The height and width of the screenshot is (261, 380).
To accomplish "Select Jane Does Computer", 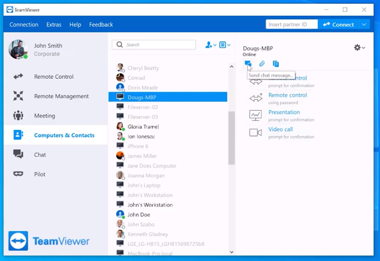I will [x=168, y=166].
